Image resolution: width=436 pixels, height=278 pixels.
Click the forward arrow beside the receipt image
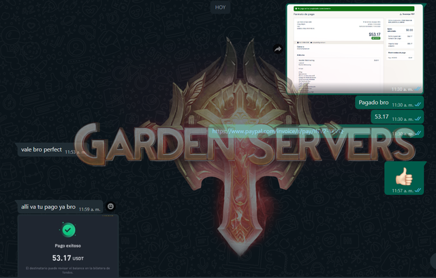[x=278, y=50]
